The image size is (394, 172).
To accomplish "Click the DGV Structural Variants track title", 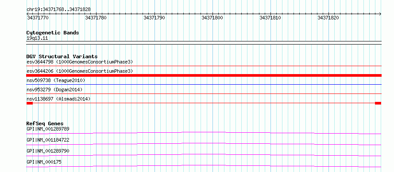I will point(62,56).
